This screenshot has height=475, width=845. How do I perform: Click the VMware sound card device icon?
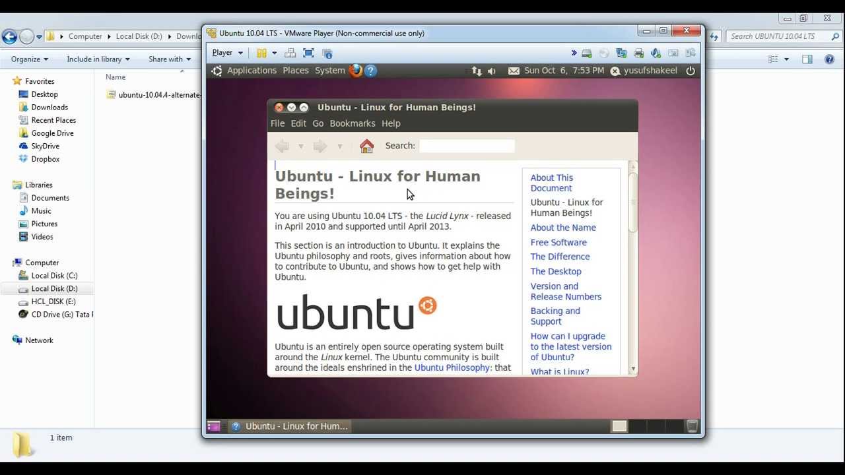(656, 53)
